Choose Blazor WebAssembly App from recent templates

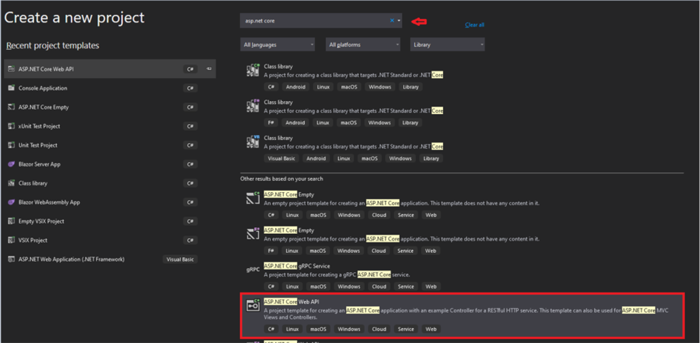click(x=110, y=203)
